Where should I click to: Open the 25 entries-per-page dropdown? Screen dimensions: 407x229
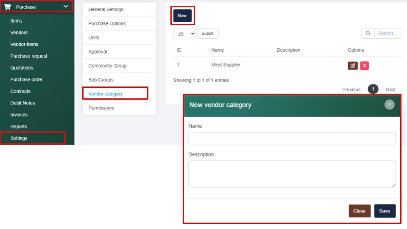184,34
